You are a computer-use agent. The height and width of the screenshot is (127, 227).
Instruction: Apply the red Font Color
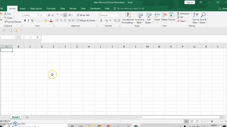point(51,20)
